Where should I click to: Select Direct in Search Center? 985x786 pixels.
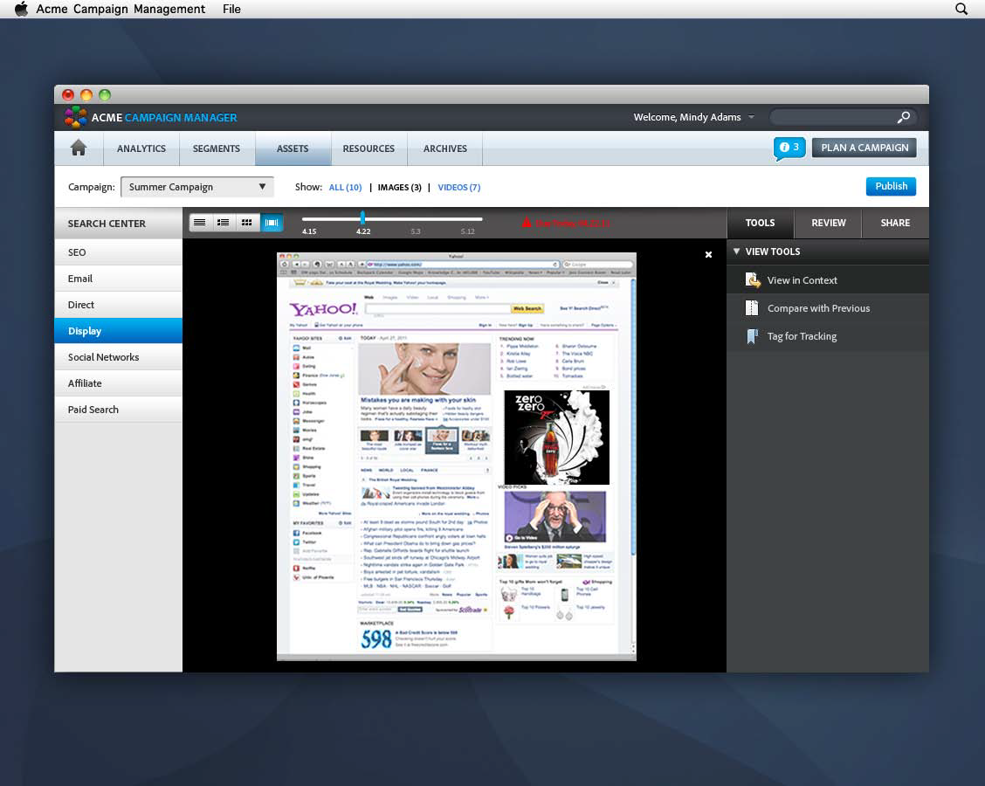point(118,305)
